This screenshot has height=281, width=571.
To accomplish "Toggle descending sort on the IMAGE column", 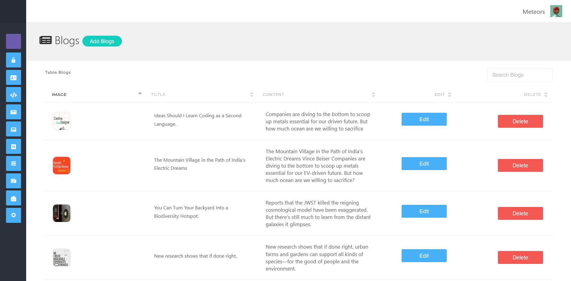I will pos(140,93).
